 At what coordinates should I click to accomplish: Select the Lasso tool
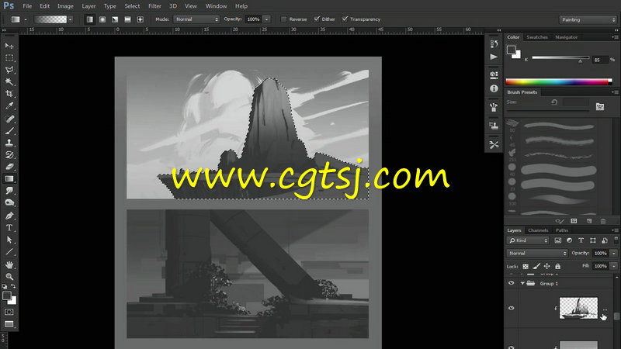tap(9, 70)
